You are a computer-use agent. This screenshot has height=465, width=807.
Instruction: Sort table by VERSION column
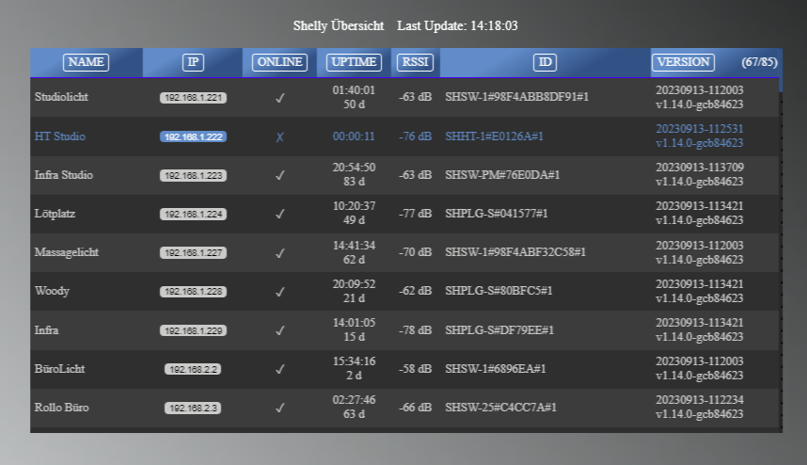(x=683, y=62)
